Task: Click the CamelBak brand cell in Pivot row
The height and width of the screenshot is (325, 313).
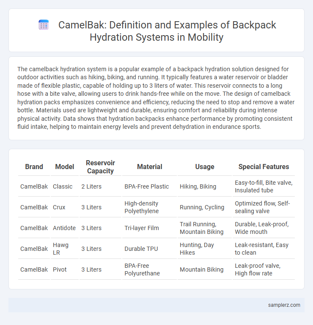Action: point(34,269)
